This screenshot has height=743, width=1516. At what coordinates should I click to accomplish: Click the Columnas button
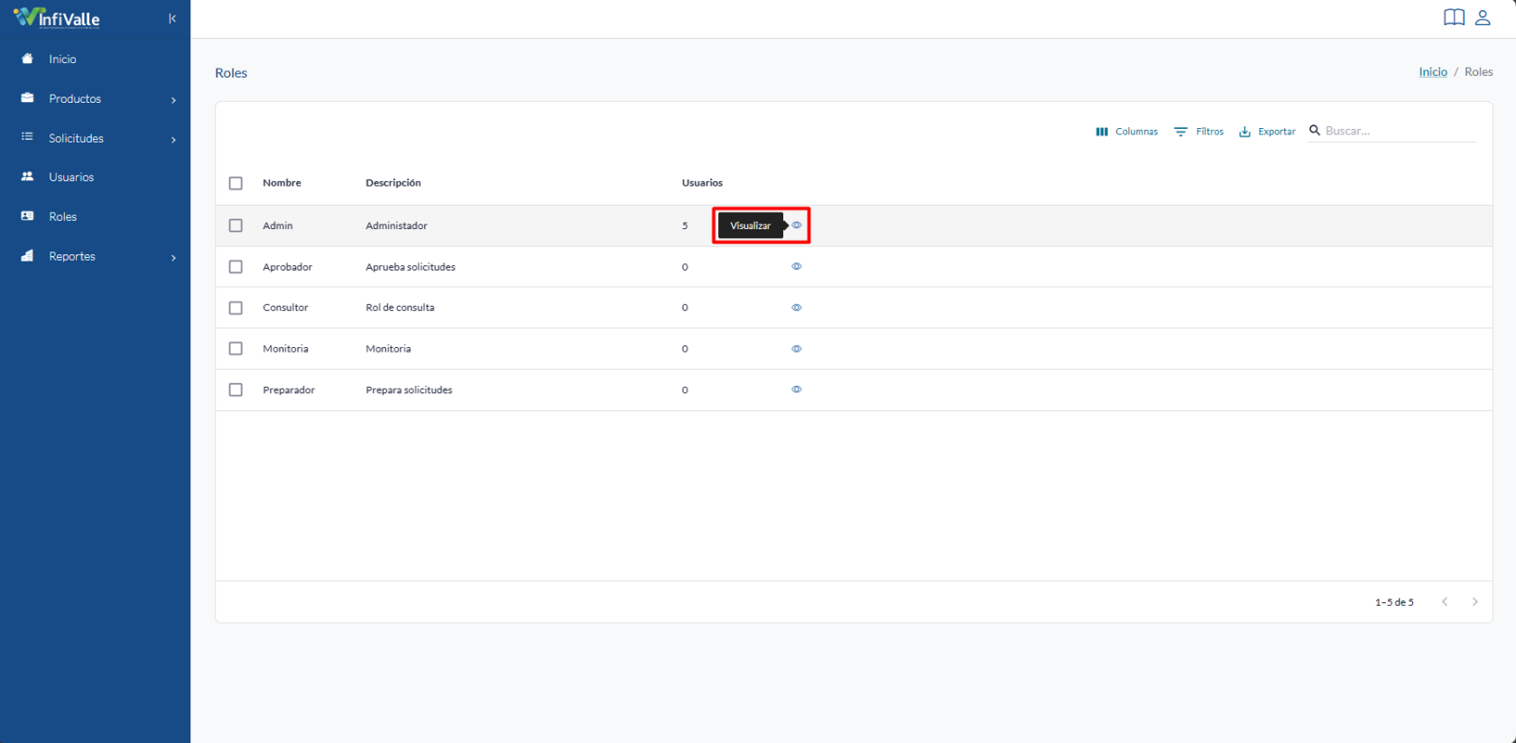click(x=1126, y=132)
